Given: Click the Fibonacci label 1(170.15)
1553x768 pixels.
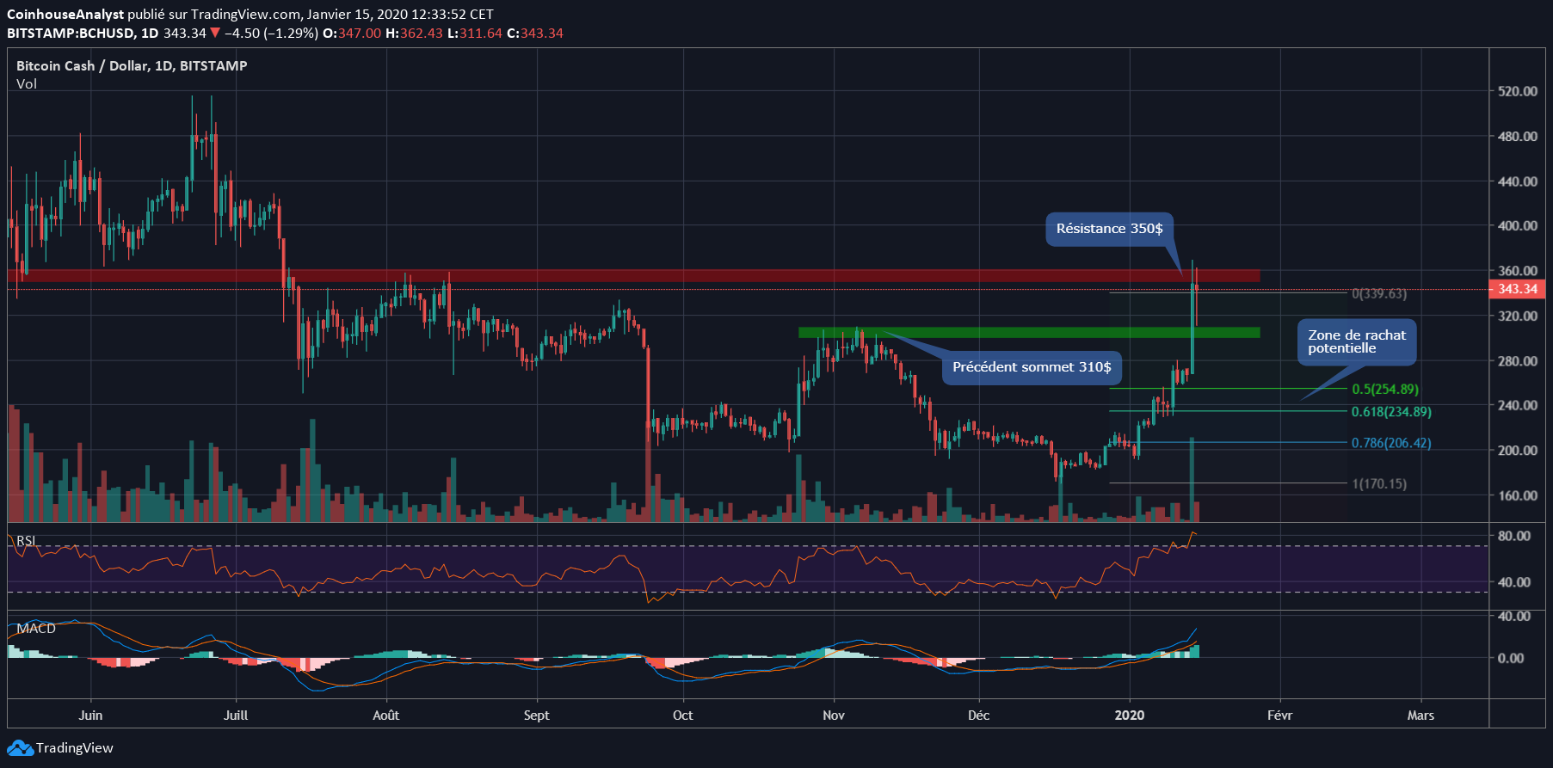Looking at the screenshot, I should [x=1379, y=484].
